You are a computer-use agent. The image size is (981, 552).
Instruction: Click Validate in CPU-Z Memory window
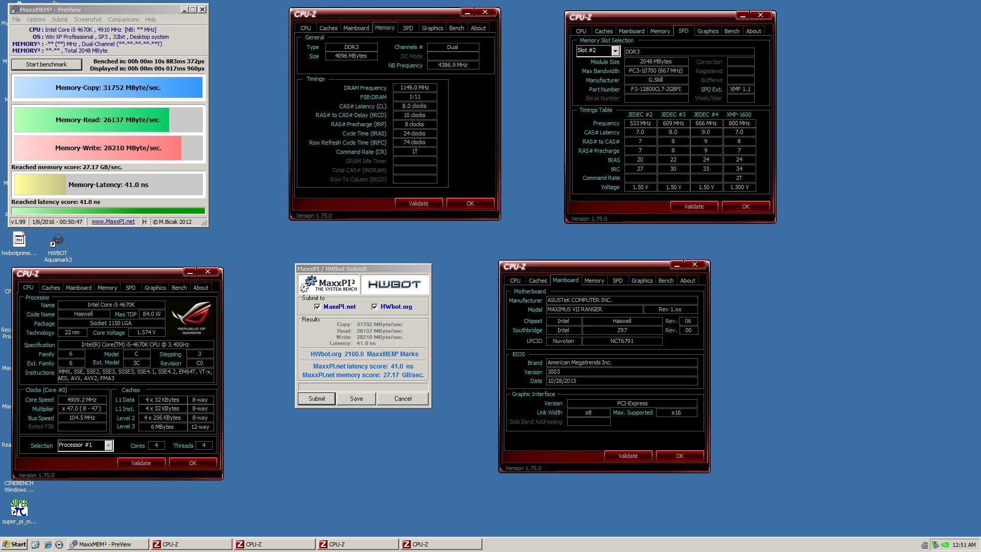[x=418, y=203]
